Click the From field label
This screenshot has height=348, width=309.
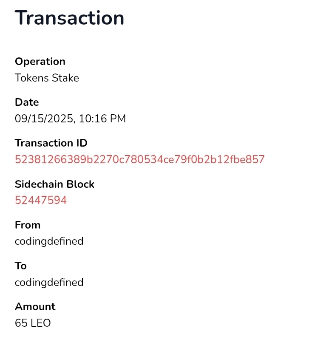coord(28,225)
